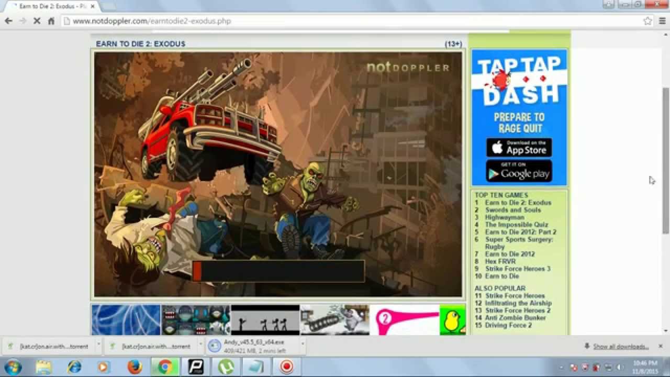This screenshot has width=670, height=377.
Task: Click the 13+ age rating label
Action: 453,44
